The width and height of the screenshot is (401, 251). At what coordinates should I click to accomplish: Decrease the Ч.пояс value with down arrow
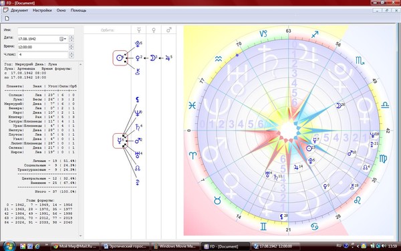pos(72,56)
